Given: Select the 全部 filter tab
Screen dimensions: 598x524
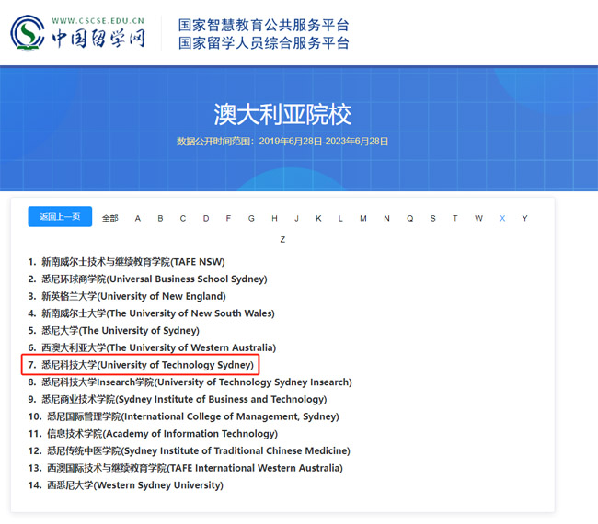Looking at the screenshot, I should 110,219.
